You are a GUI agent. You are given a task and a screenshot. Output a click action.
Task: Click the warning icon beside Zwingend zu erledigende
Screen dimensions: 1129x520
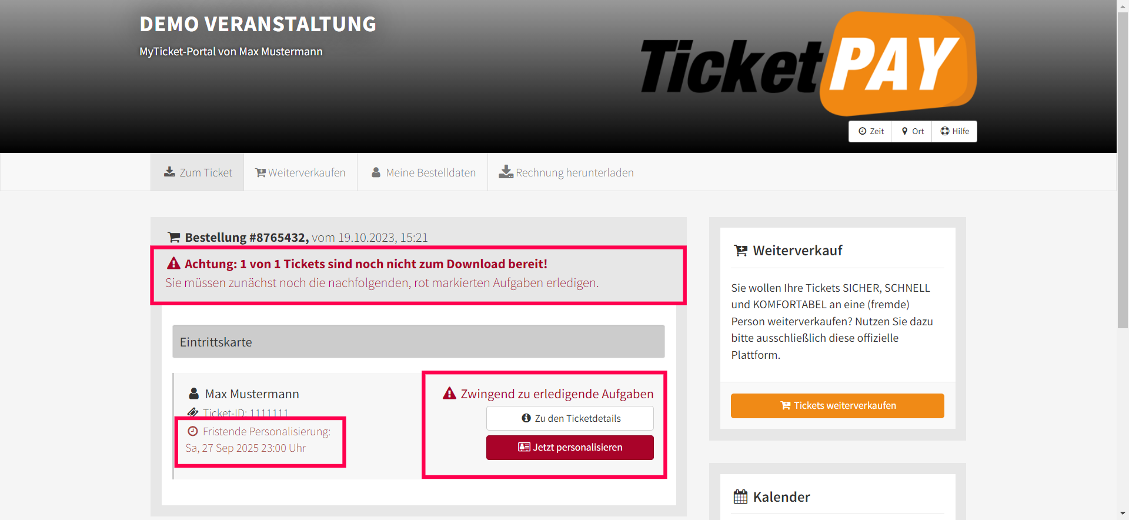(x=450, y=394)
